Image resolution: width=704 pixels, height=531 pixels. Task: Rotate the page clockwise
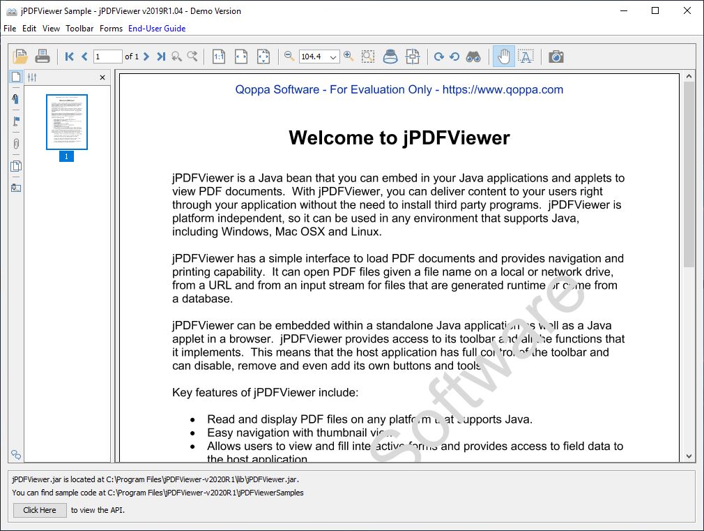(438, 57)
